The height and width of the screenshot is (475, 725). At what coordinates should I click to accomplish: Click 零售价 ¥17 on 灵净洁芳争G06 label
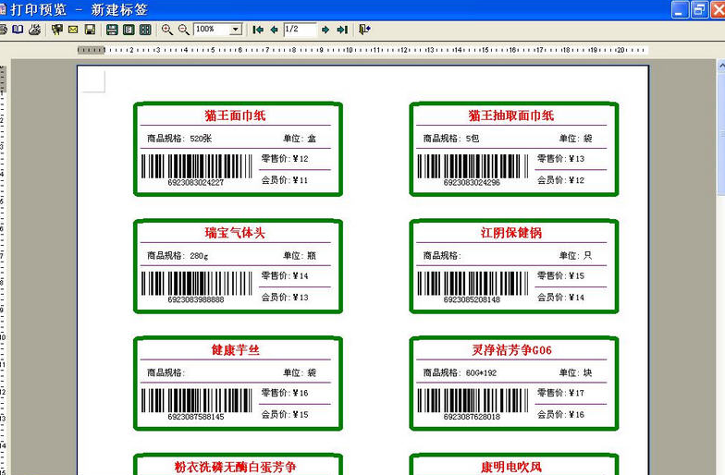coord(560,393)
